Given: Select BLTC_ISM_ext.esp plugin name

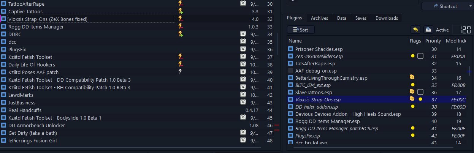Looking at the screenshot, I should (x=313, y=85).
